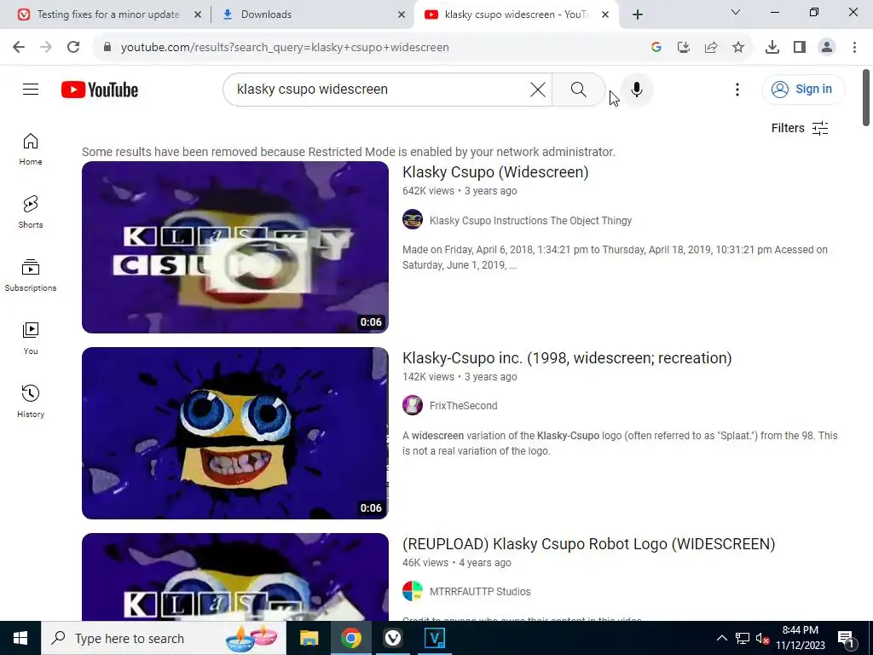Open volume control in system tray

tap(762, 638)
